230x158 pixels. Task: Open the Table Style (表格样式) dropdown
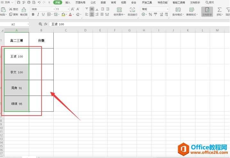coord(192,11)
